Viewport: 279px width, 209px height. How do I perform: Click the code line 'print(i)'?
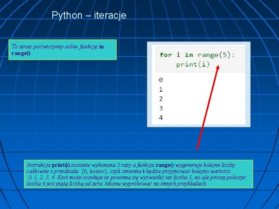click(193, 64)
